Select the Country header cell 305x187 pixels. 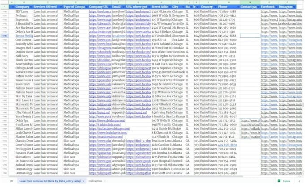click(209, 7)
